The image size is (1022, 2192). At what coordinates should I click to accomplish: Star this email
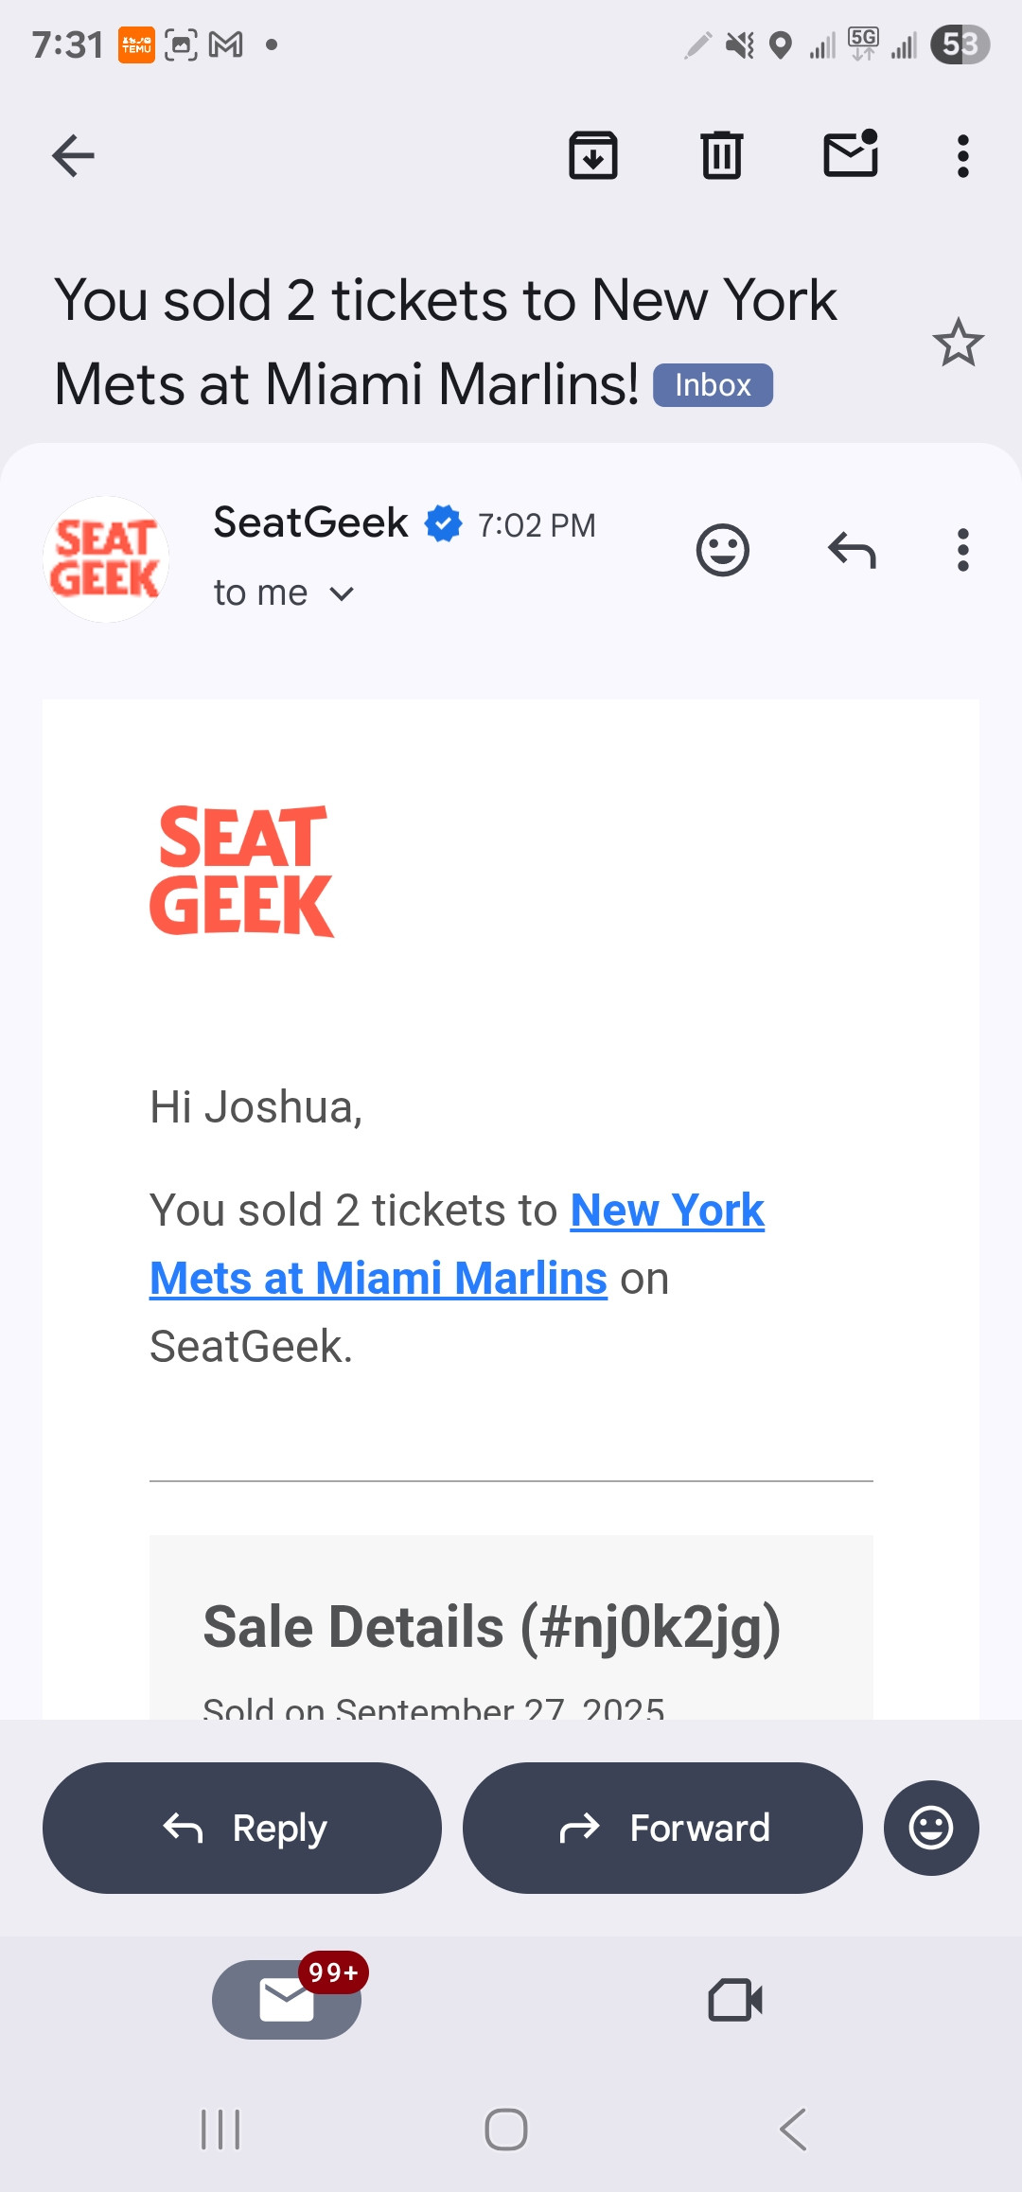tap(958, 343)
